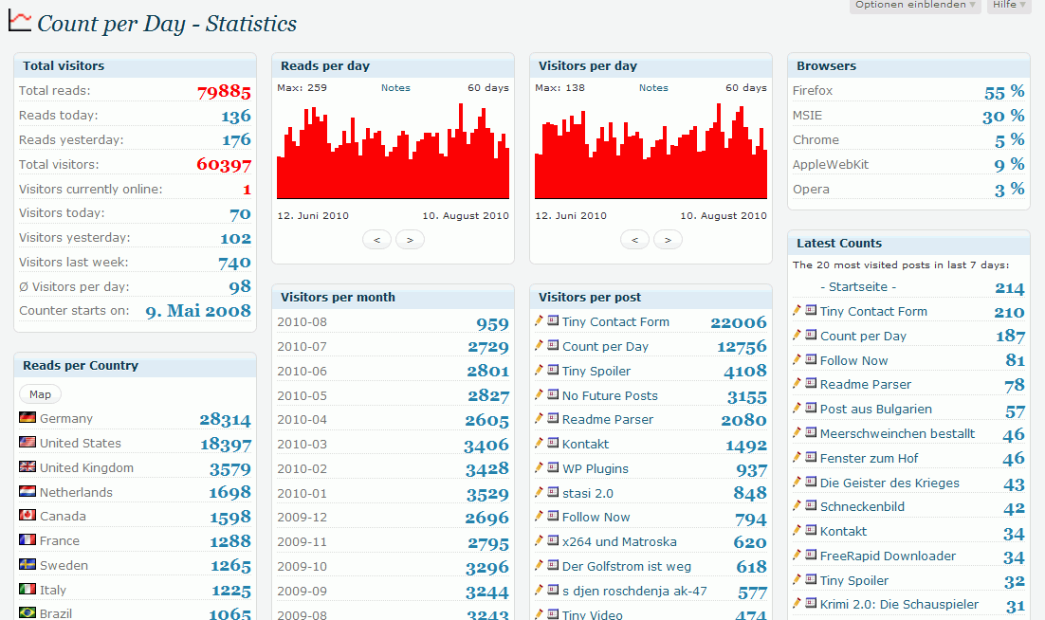Collapse the Total visitors panel by its header
This screenshot has width=1045, height=620.
135,66
